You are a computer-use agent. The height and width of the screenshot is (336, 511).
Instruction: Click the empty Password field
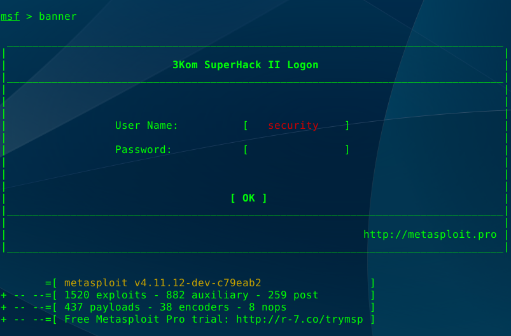click(297, 150)
